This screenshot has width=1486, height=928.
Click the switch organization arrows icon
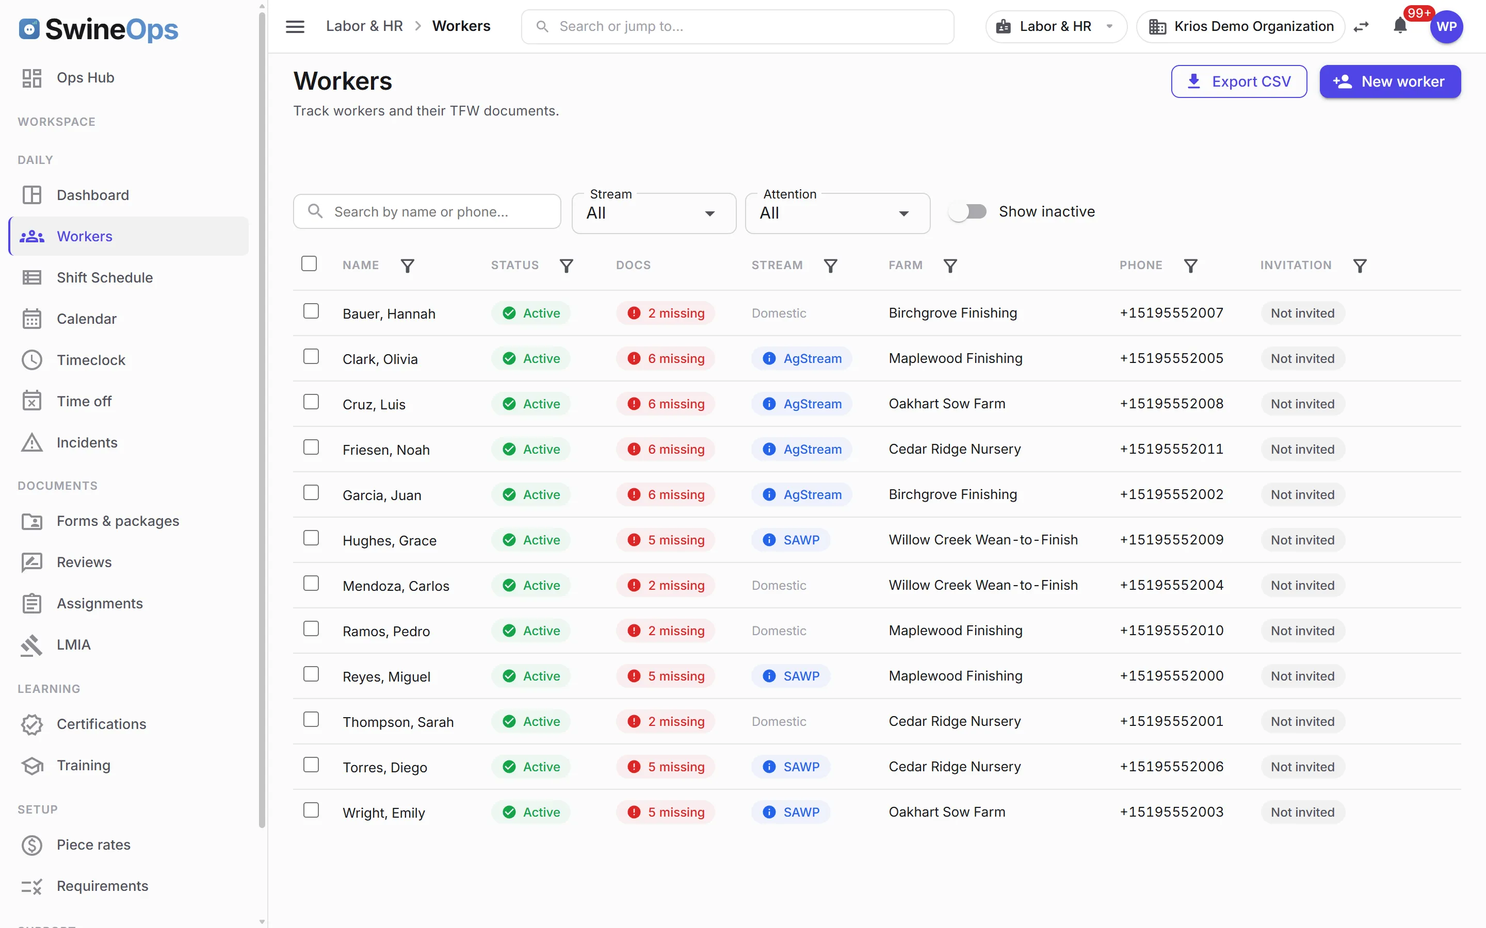(1361, 26)
